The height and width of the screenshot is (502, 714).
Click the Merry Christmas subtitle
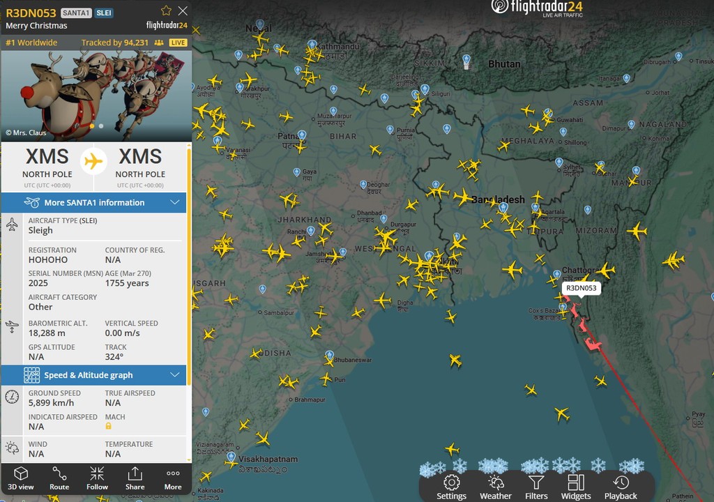point(36,26)
